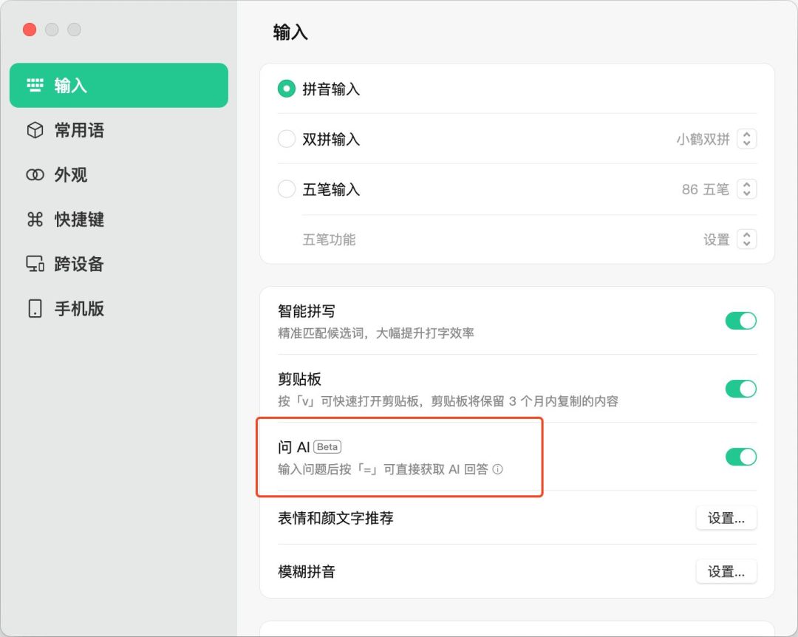
Task: Select the 双拼输入 radio option
Action: [287, 138]
